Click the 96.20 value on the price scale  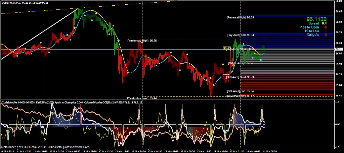pos(339,43)
